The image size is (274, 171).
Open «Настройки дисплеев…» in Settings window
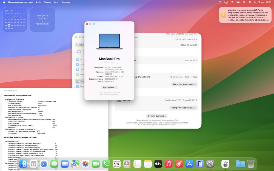(184, 84)
